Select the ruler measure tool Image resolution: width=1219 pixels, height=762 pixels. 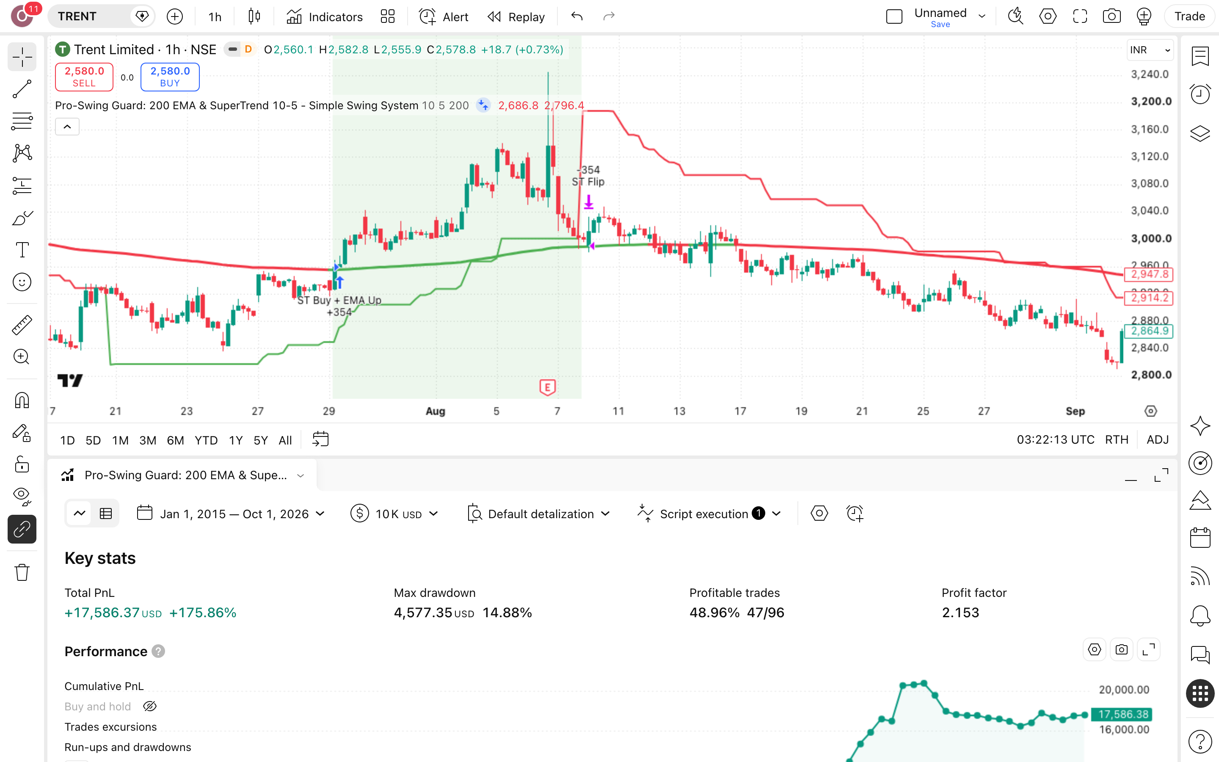(22, 325)
